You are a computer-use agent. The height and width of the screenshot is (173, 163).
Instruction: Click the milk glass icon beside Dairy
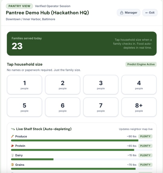[x=12, y=155]
